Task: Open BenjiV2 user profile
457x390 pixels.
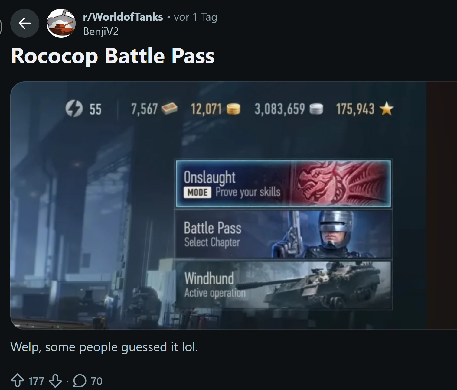Action: tap(101, 31)
